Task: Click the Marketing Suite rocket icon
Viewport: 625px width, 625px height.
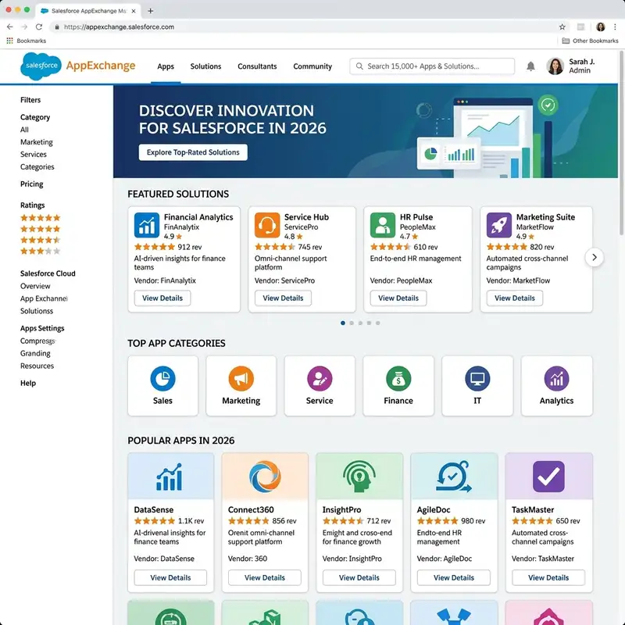Action: tap(499, 225)
